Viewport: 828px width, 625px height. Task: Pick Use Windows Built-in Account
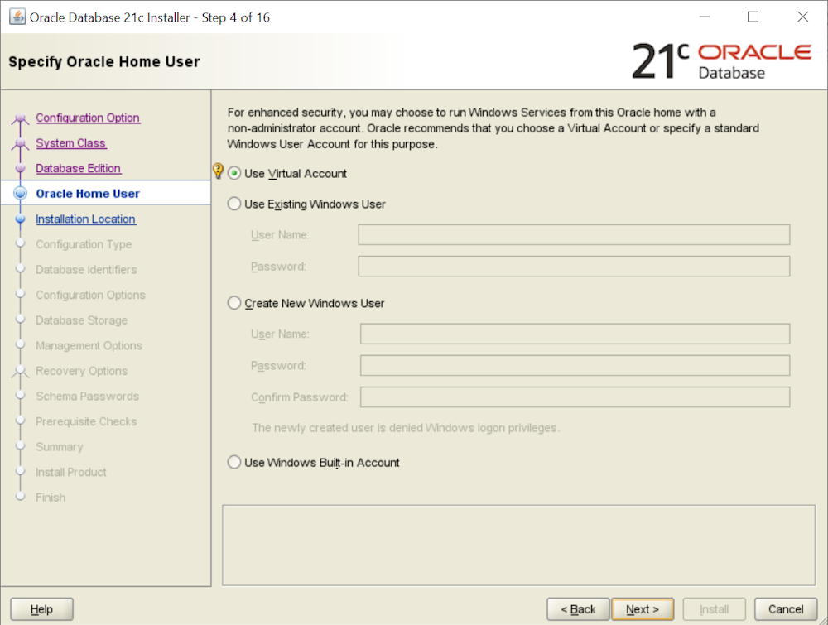pos(235,463)
